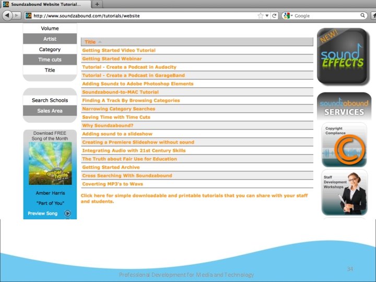Open Getting Started Video Tutorial link
The width and height of the screenshot is (376, 282).
tap(119, 50)
